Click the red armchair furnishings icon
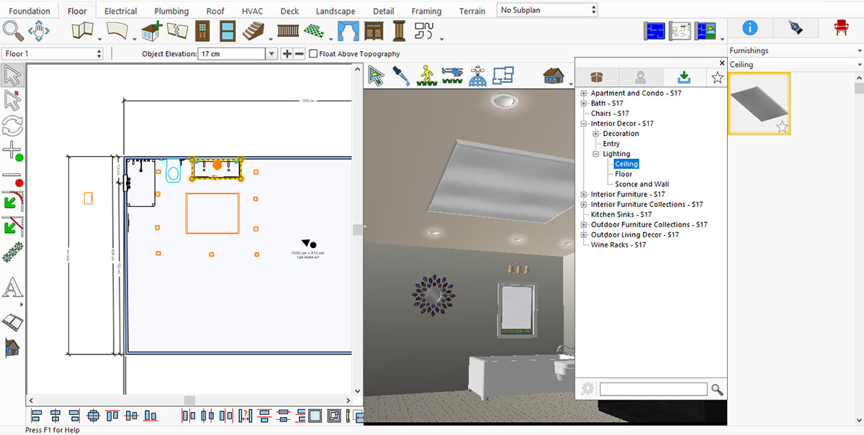Image resolution: width=864 pixels, height=435 pixels. click(x=840, y=28)
